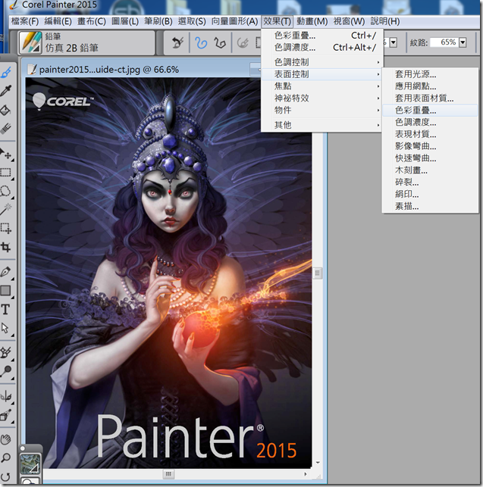The height and width of the screenshot is (487, 483).
Task: Click the 紋路 65% value field
Action: pyautogui.click(x=445, y=42)
